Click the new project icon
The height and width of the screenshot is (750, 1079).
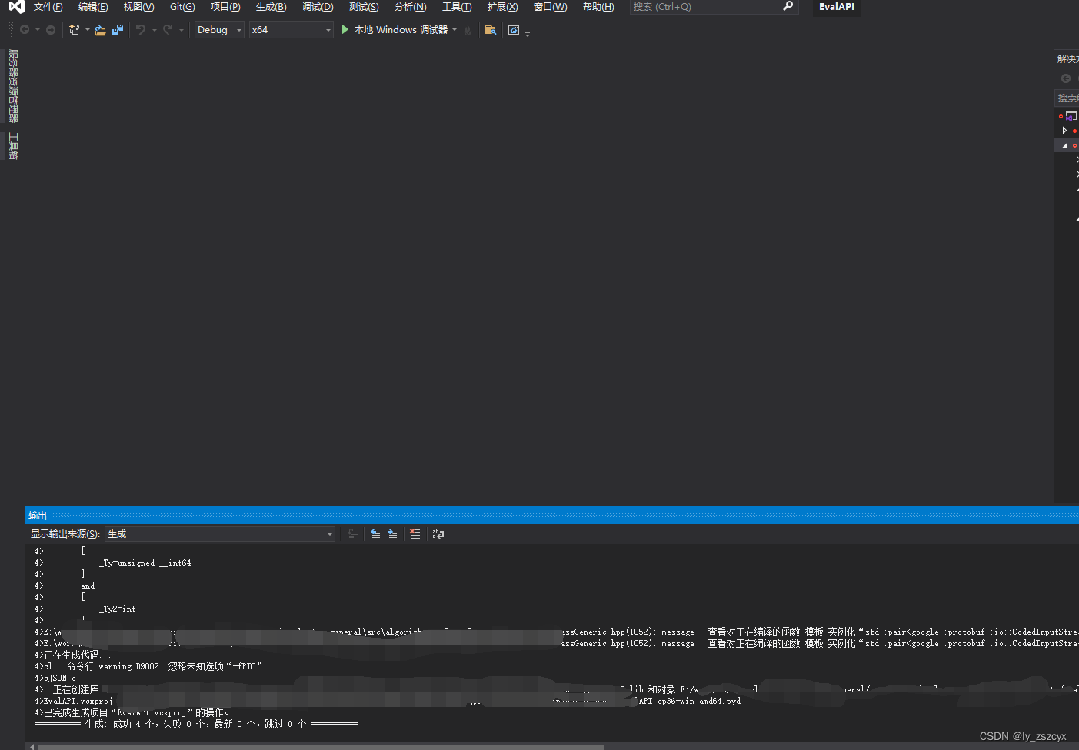pos(75,30)
